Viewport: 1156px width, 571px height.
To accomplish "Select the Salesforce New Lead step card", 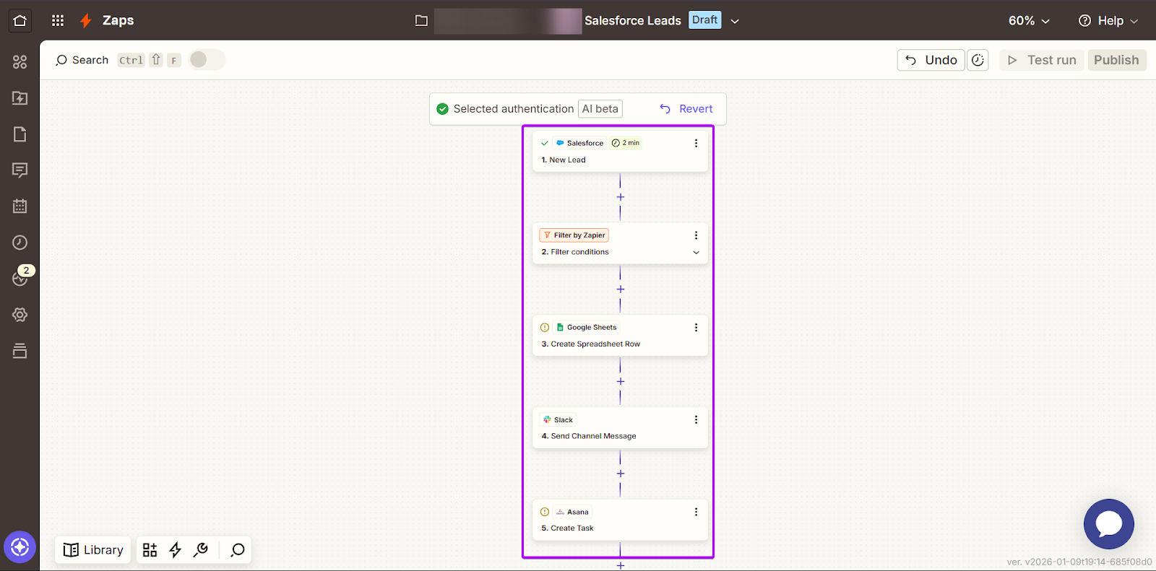I will pyautogui.click(x=620, y=151).
